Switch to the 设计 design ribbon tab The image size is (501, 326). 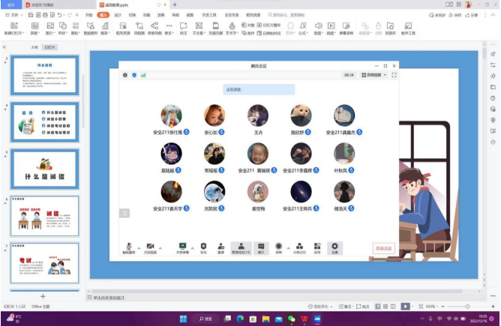(x=118, y=15)
